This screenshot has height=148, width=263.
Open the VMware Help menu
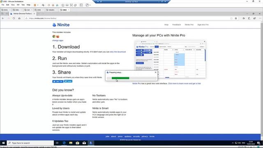[x=28, y=5]
